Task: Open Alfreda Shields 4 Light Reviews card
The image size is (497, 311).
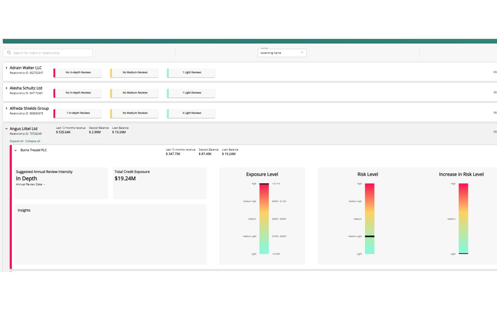Action: (191, 113)
